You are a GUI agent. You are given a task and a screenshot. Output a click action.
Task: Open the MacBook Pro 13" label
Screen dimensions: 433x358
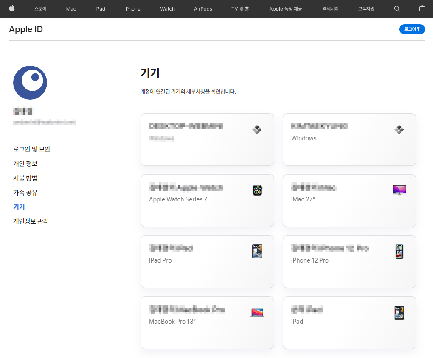(172, 322)
